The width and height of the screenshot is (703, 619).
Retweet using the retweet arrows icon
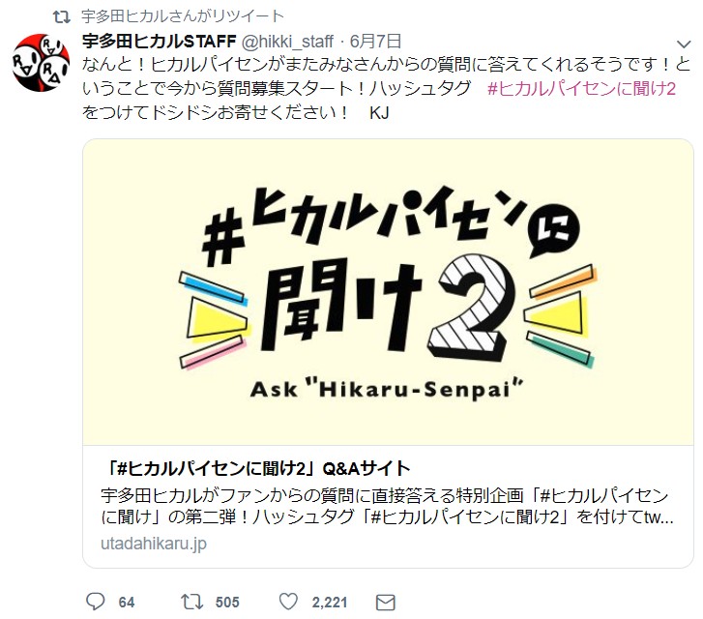pyautogui.click(x=191, y=602)
